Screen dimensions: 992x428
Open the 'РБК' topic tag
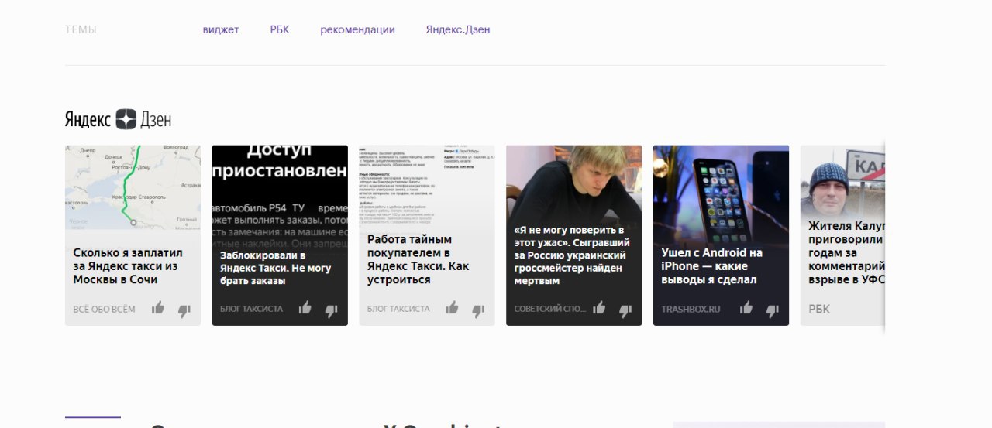pos(280,29)
